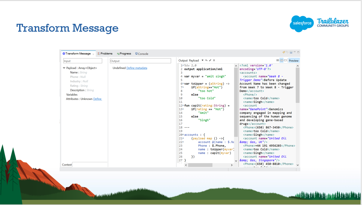Collapse the code fold at line 20

click(183, 135)
